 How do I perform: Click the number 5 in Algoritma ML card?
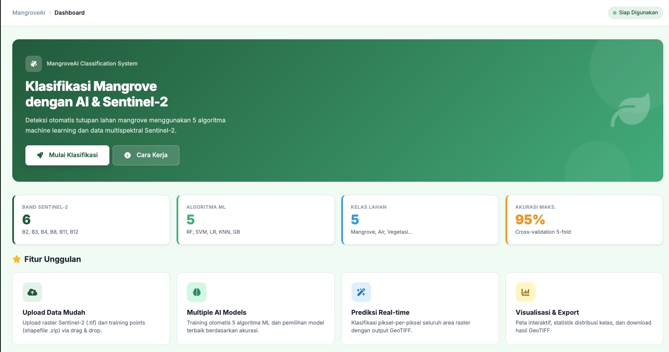coord(190,220)
